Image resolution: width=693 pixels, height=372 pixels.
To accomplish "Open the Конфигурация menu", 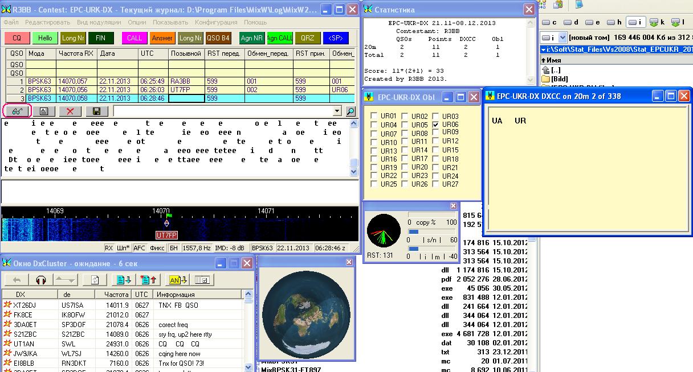I will pos(216,22).
